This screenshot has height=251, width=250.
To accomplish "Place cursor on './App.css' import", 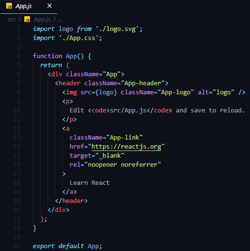I will [x=79, y=38].
